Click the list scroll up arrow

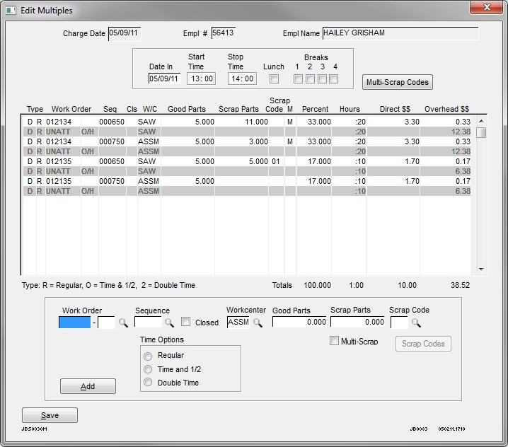(x=481, y=121)
